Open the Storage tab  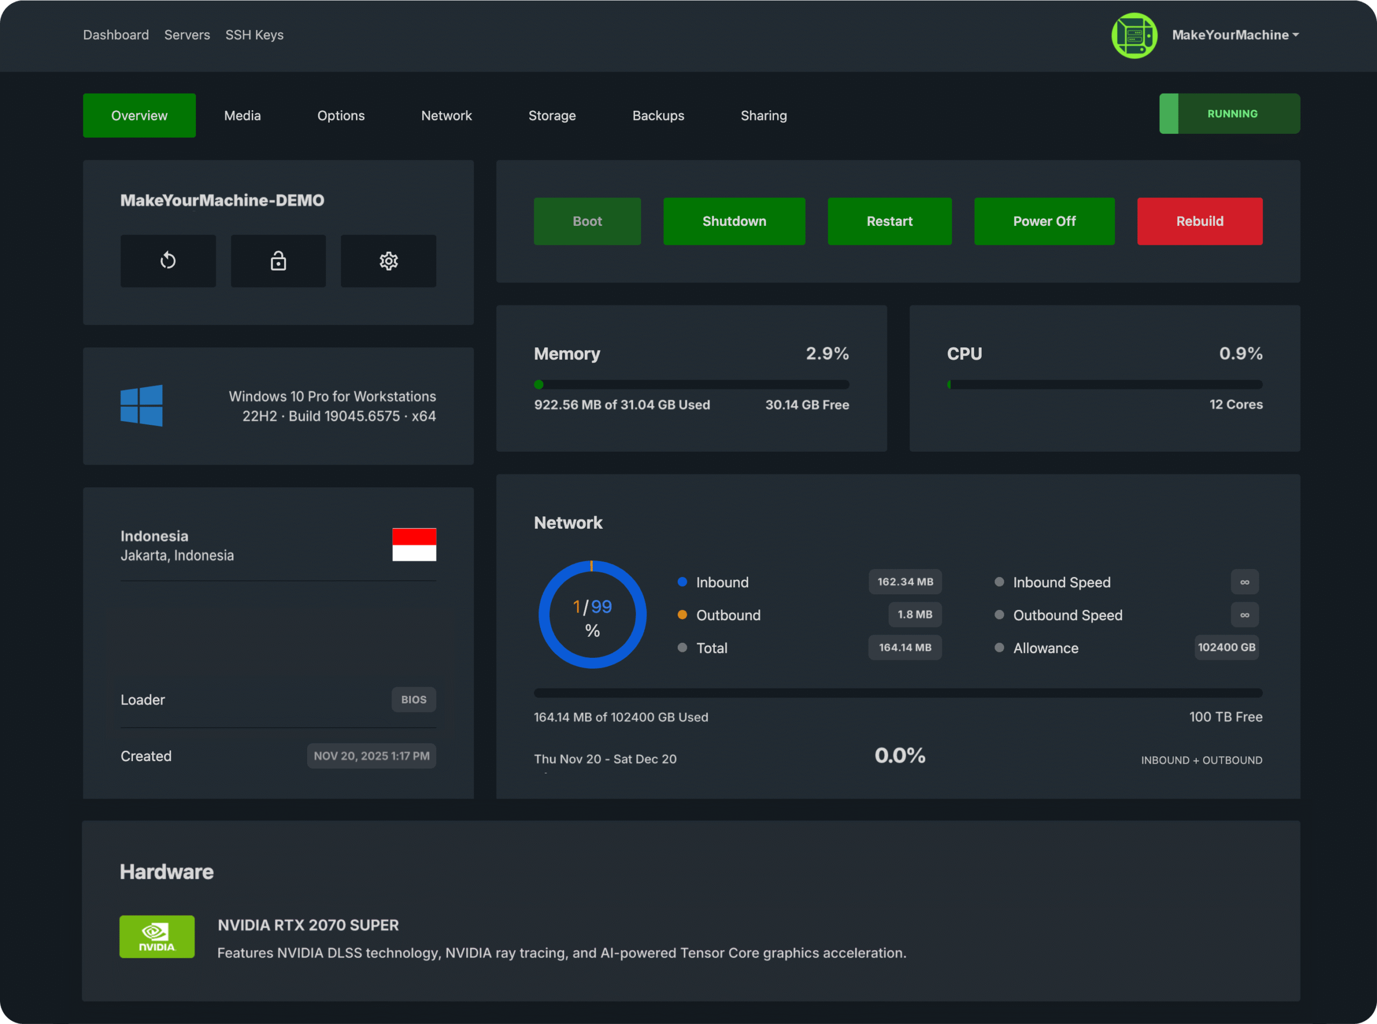point(552,116)
